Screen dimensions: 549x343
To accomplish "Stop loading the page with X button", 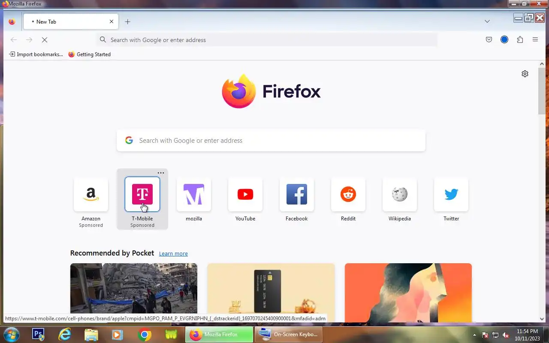I will (x=45, y=40).
